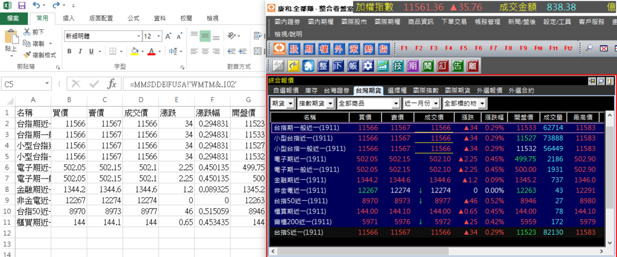Open the 全部標的物 dropdown
The image size is (617, 257).
(483, 104)
